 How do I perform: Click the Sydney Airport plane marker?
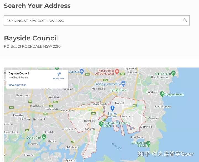112,108
